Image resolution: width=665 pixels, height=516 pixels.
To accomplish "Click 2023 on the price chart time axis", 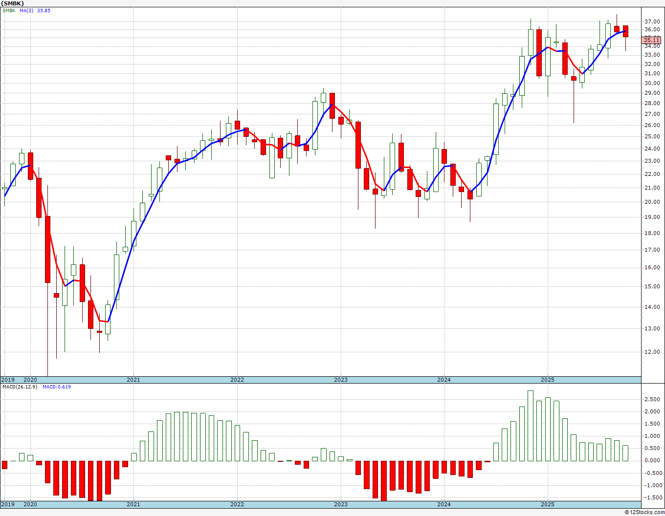I will [341, 380].
